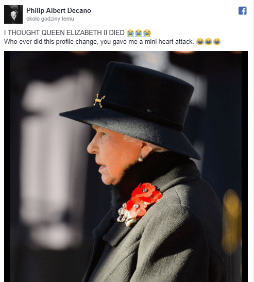Click the last laughing-tears emoji
This screenshot has height=282, width=254.
pos(217,42)
